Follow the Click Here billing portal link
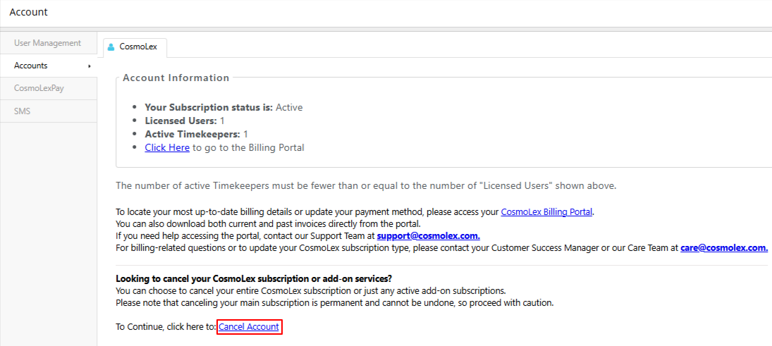Viewport: 772px width, 346px height. 167,147
